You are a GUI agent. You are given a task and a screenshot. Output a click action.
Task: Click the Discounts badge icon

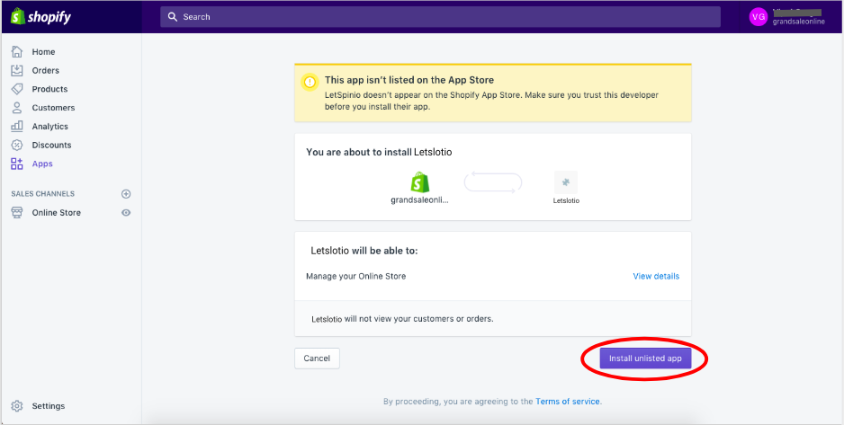[x=17, y=145]
